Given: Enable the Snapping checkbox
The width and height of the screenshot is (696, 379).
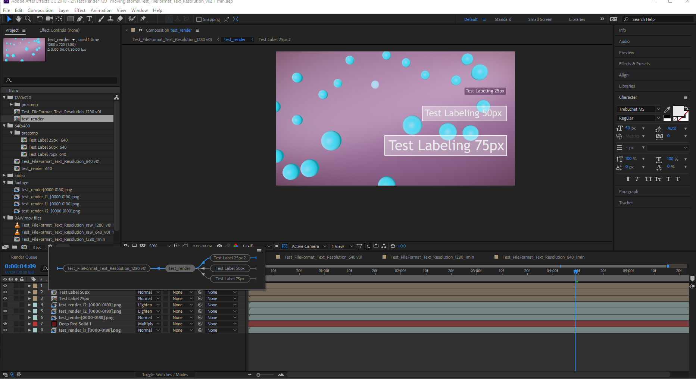Looking at the screenshot, I should coord(199,19).
